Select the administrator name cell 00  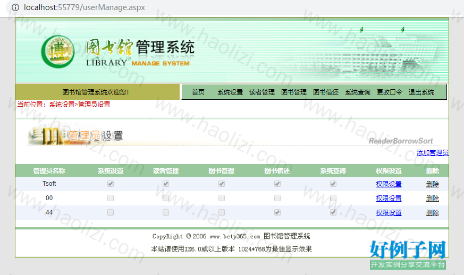[x=49, y=198]
